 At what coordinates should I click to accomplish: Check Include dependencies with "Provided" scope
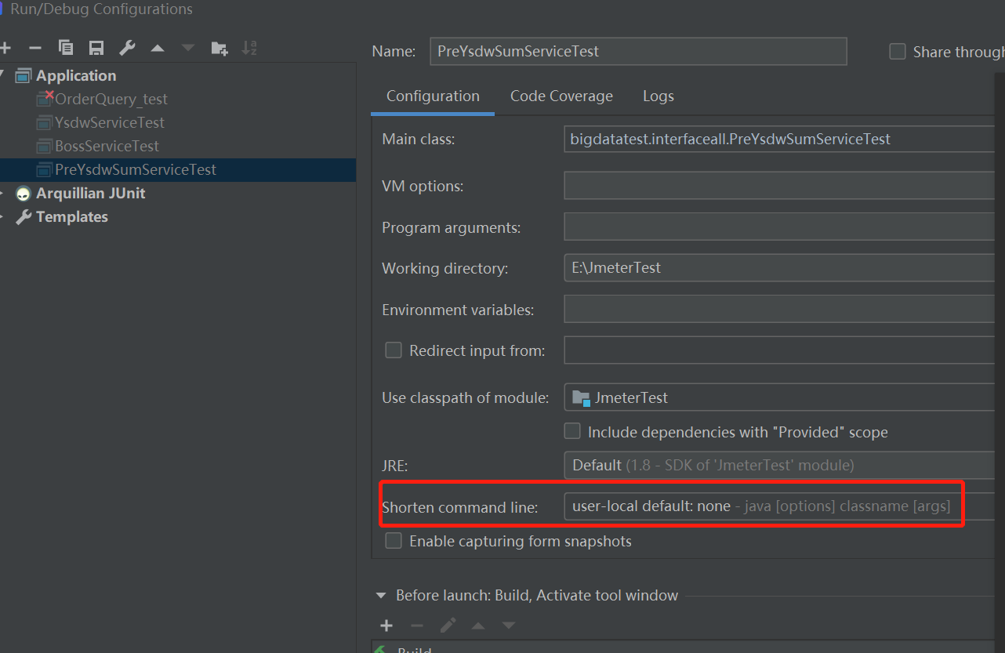tap(573, 431)
